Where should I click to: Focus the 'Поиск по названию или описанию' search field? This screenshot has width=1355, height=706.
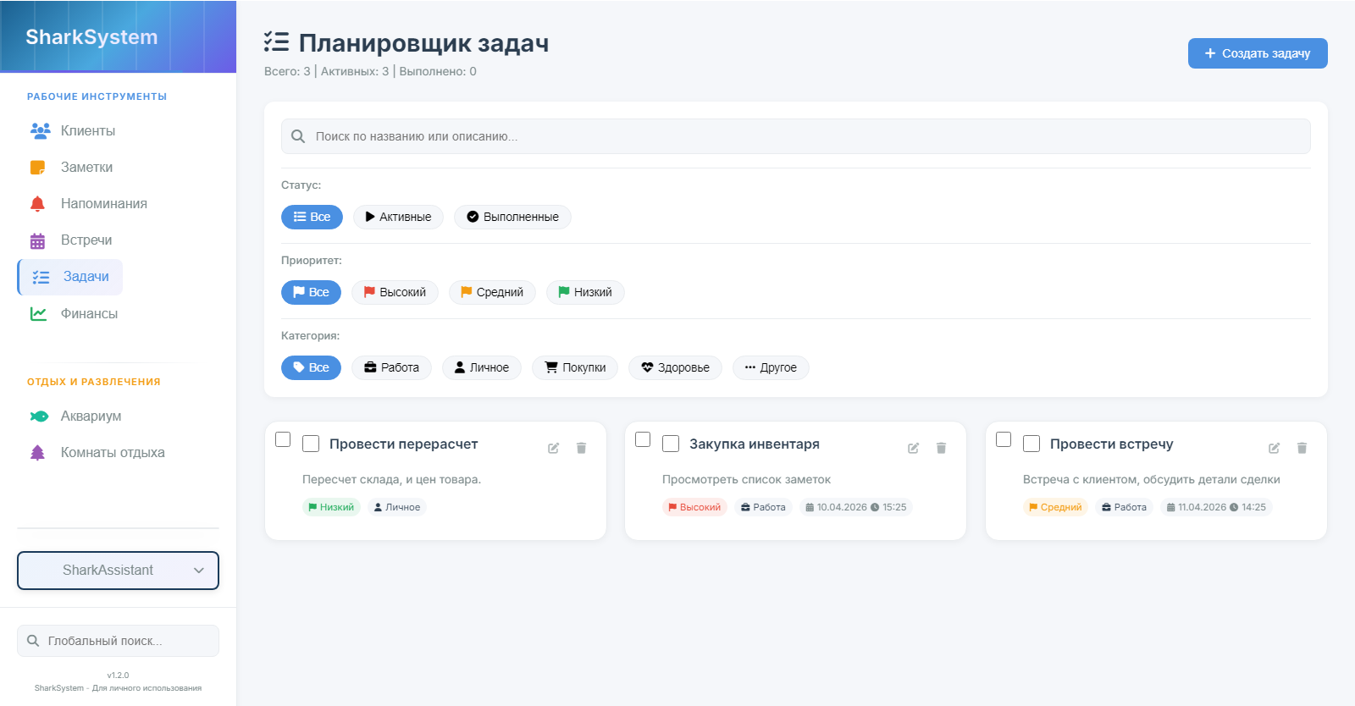(x=796, y=136)
